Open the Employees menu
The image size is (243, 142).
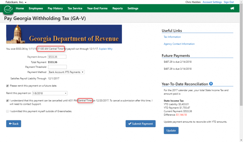pos(36,8)
